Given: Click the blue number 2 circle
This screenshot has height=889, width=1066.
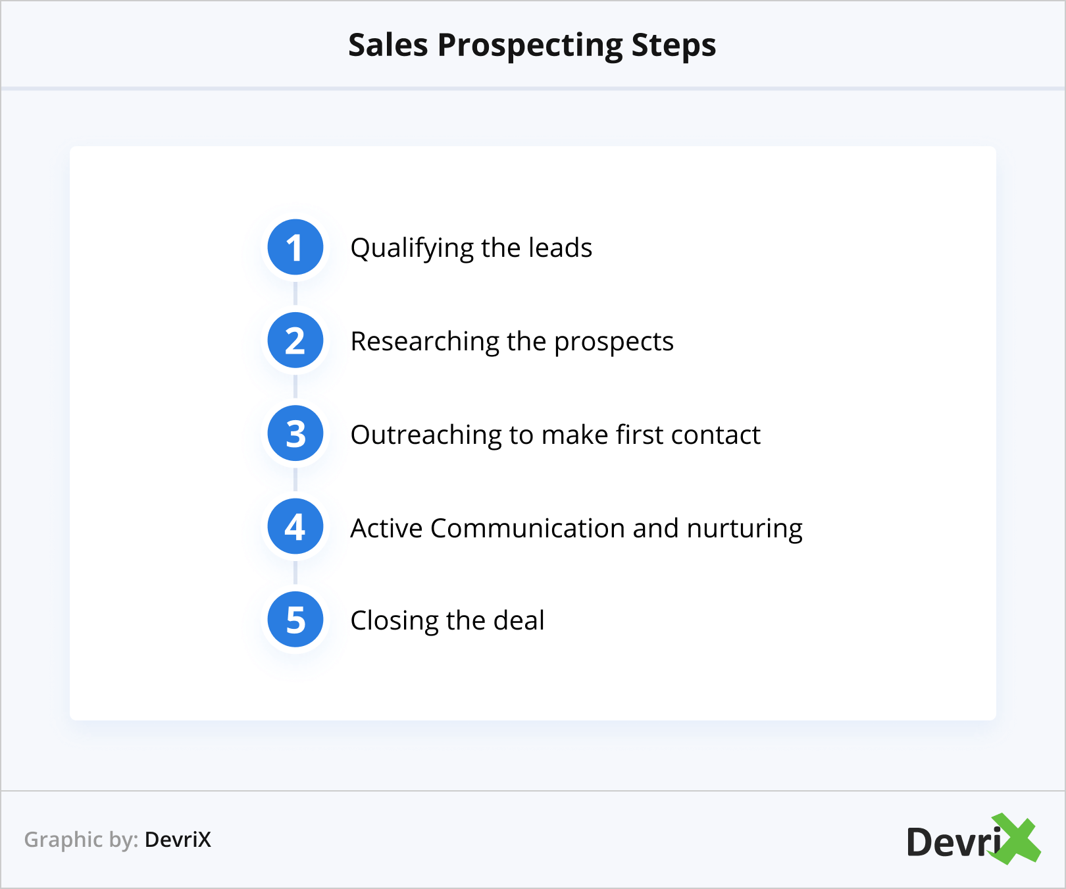Looking at the screenshot, I should [x=295, y=340].
